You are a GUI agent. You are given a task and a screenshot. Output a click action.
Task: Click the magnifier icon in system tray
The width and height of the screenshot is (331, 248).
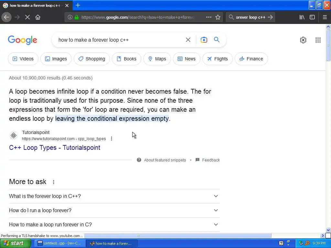point(307,243)
